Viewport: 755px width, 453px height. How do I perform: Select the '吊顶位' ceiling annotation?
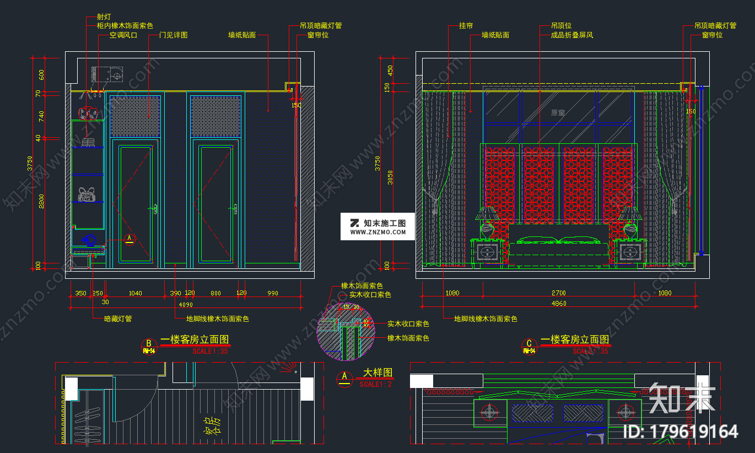pos(562,26)
